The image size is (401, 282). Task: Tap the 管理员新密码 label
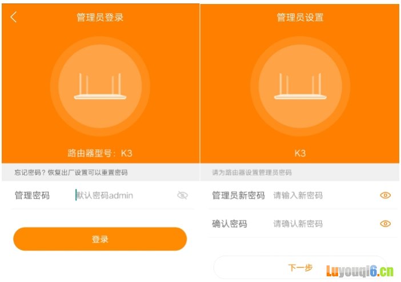coord(238,196)
